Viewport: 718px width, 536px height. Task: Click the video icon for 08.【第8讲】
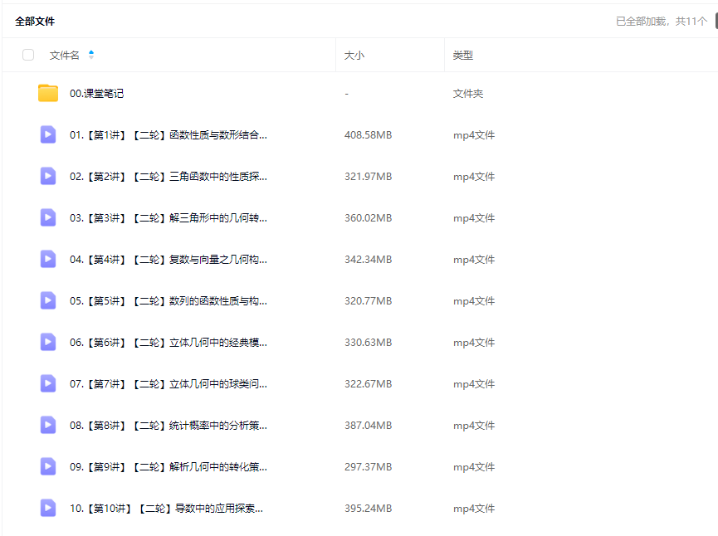[48, 425]
